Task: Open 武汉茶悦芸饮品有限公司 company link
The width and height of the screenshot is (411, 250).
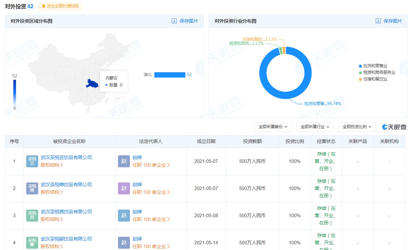Action: click(x=66, y=158)
